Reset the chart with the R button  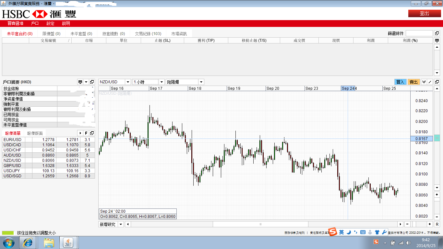437,224
